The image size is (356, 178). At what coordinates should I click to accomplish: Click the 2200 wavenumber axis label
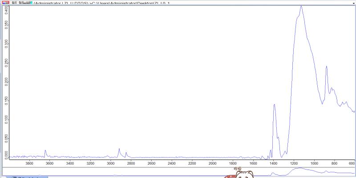(192, 163)
